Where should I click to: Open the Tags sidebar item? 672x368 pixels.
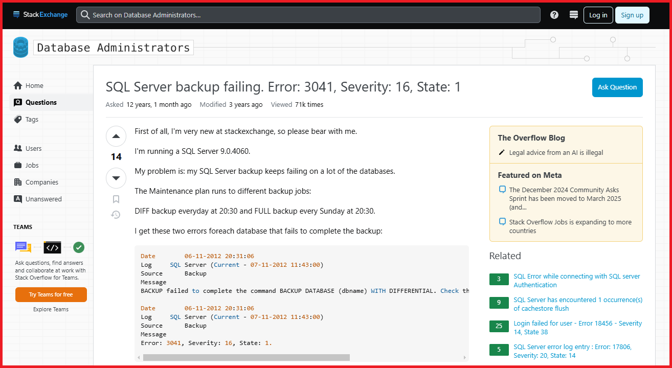(51, 119)
